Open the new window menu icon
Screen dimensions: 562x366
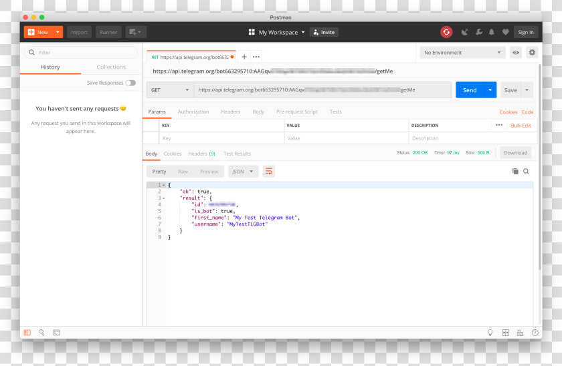(x=135, y=32)
